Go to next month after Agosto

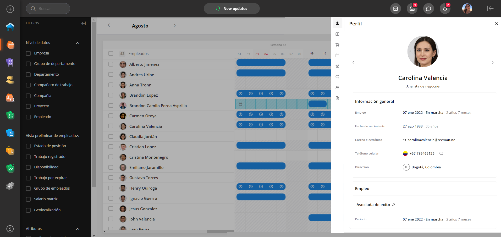pyautogui.click(x=175, y=25)
